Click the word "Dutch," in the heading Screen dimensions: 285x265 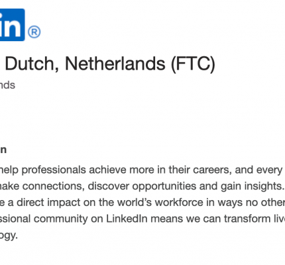point(32,64)
